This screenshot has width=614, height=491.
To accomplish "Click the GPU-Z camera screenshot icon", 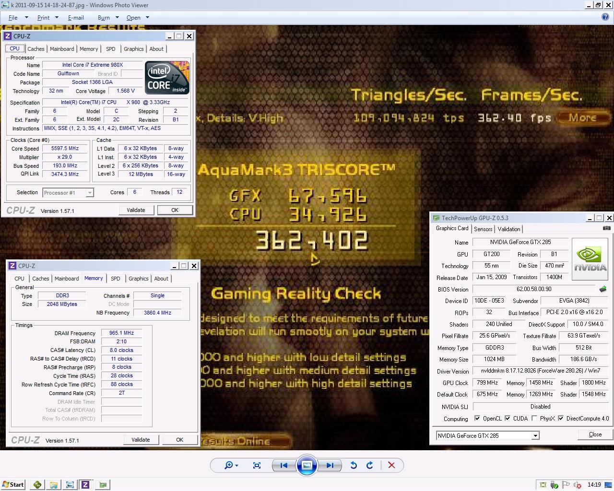I will pyautogui.click(x=606, y=228).
